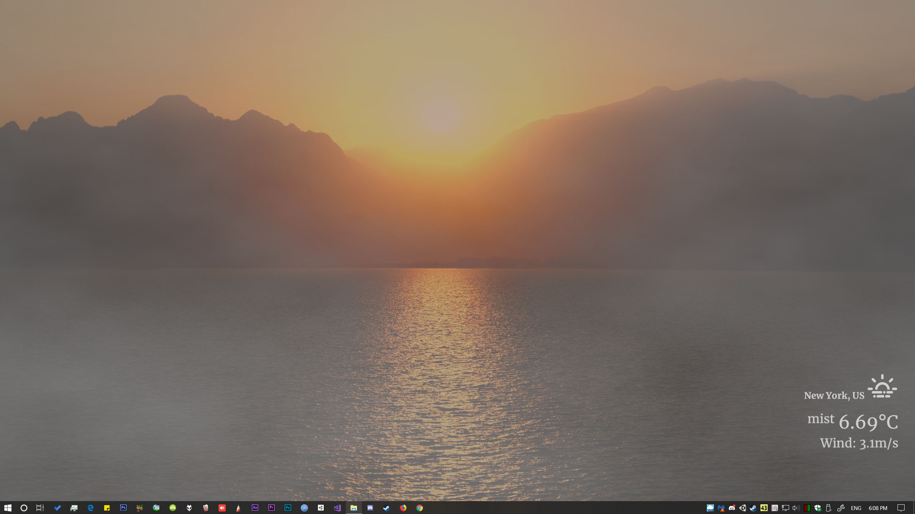
Task: Open the volume control in tray
Action: point(796,508)
